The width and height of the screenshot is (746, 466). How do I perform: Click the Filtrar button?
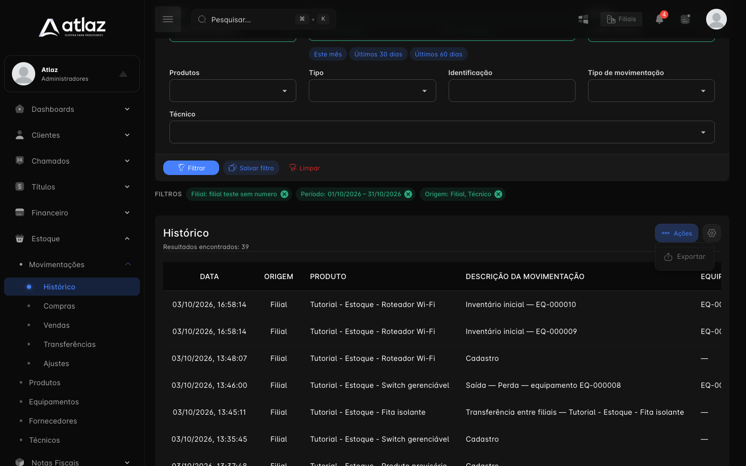(x=191, y=168)
